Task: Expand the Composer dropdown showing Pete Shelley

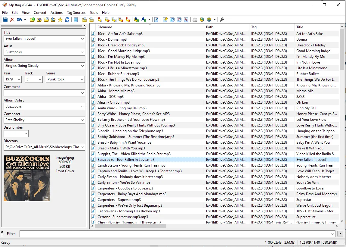Action: (x=82, y=120)
